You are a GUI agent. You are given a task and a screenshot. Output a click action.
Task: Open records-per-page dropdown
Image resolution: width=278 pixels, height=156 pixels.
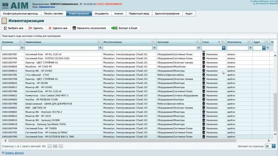point(274,146)
